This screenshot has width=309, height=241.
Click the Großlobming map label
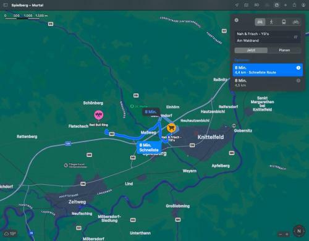pos(177,206)
